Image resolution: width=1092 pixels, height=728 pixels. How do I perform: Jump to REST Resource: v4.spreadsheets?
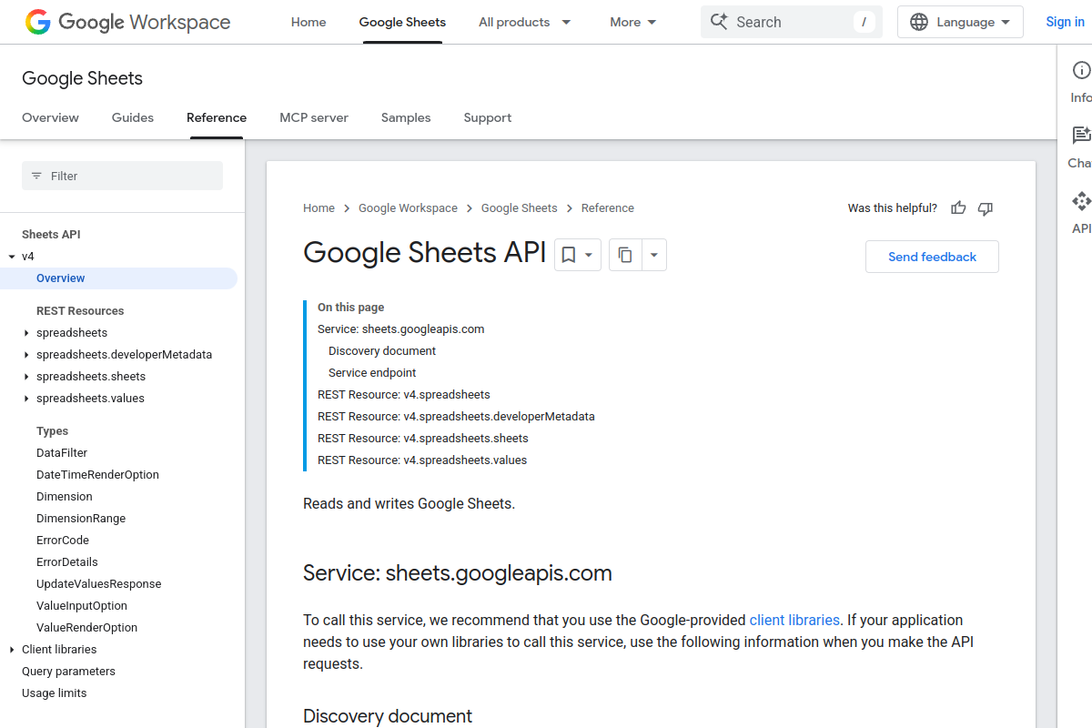404,395
